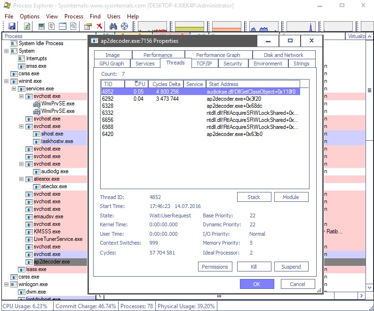Open the Find menu

tap(95, 16)
